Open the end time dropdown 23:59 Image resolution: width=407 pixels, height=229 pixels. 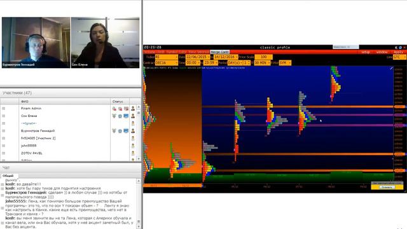[210, 63]
